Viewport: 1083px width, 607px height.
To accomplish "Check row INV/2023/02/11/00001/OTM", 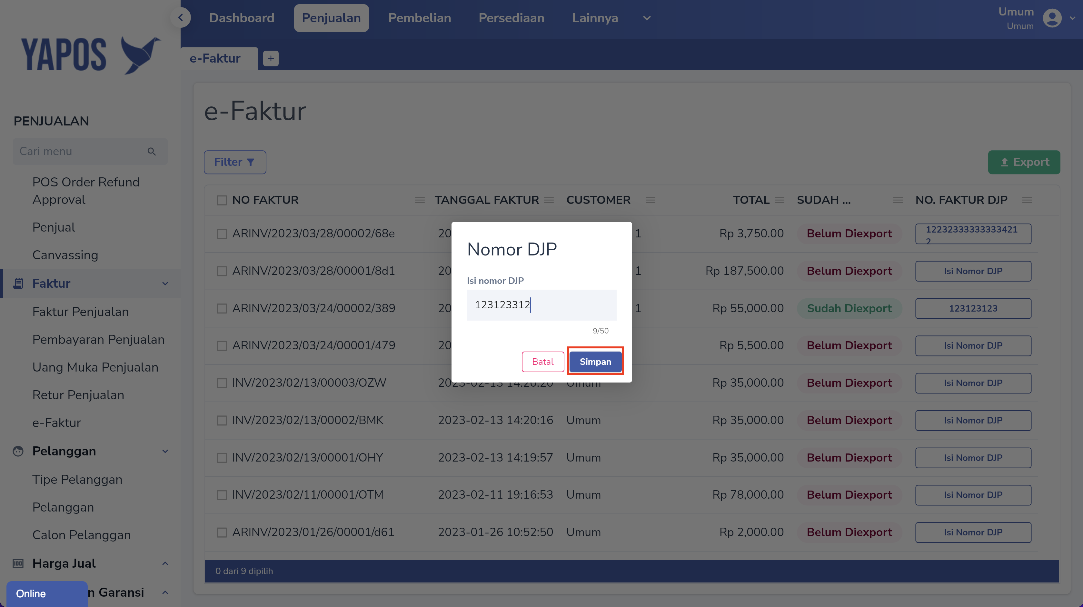I will 222,495.
